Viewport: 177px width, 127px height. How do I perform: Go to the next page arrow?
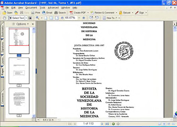102,124
